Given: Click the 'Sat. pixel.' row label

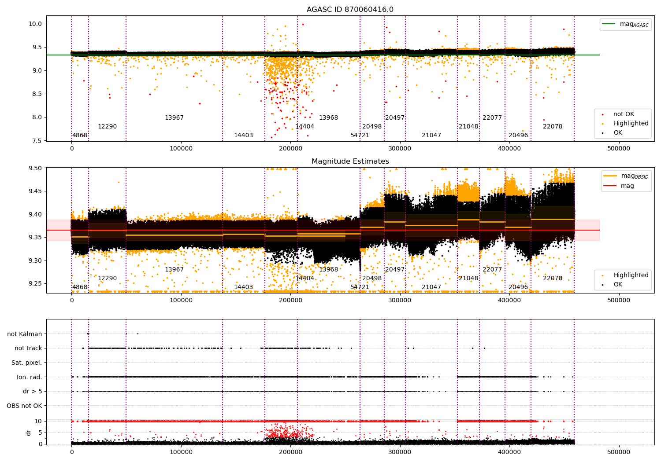Looking at the screenshot, I should [27, 363].
